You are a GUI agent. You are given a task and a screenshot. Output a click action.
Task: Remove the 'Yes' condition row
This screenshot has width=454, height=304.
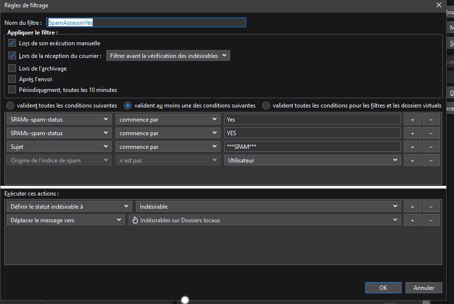(431, 120)
